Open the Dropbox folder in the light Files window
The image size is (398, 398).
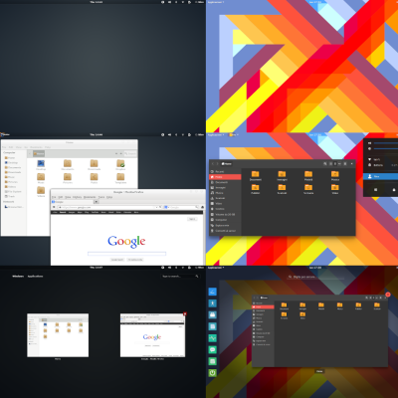click(x=120, y=165)
